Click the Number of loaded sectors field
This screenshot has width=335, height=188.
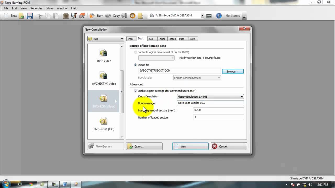218,117
